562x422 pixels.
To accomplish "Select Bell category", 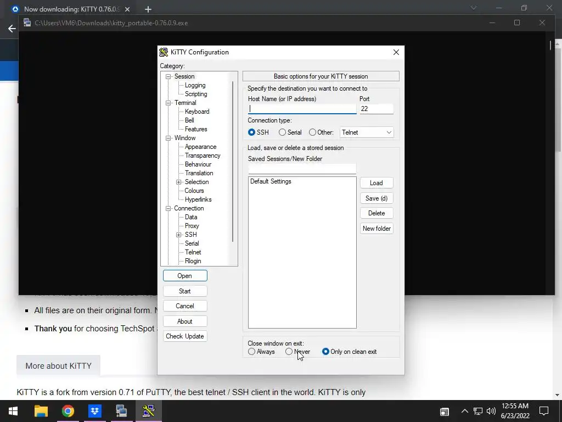I will [189, 120].
